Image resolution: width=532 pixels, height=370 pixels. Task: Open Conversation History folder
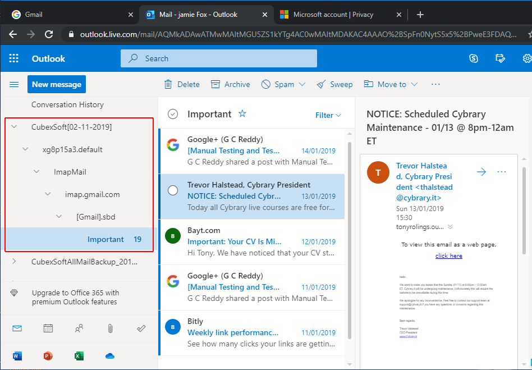67,104
